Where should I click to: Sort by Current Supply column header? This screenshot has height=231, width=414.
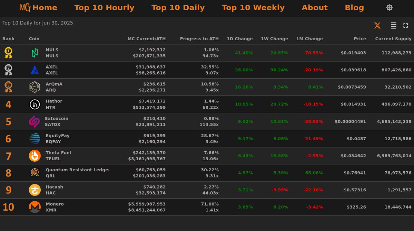pos(393,39)
